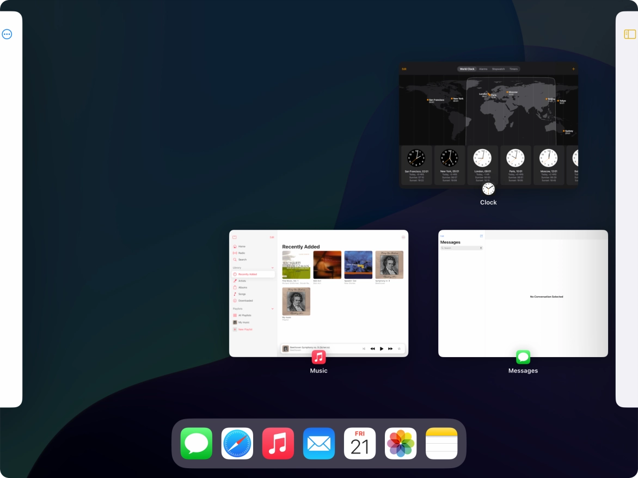
Task: Switch to the Alarms tab in Clock
Action: 483,69
